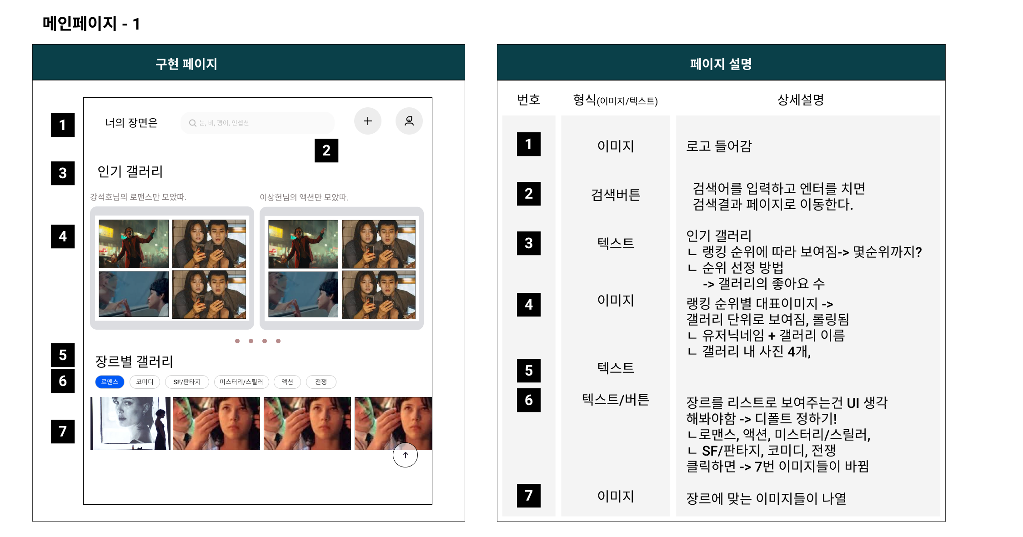Toggle the 액션 genre filter
Screen dimensions: 1023x537
287,382
